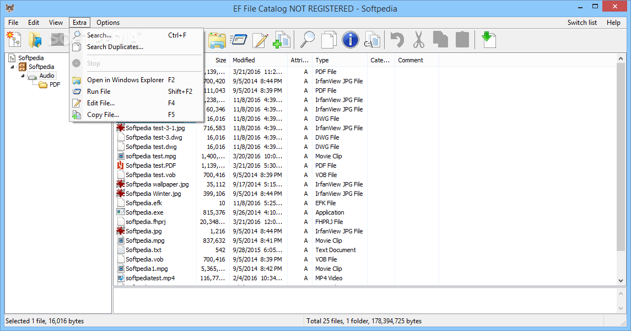Screen dimensions: 631x331
Task: Click the blue Info toolbar icon
Action: pos(350,40)
